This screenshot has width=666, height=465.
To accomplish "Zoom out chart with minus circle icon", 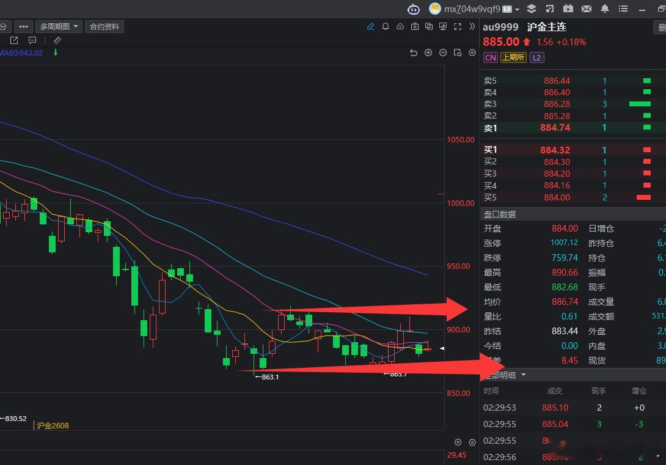I will tap(442, 53).
